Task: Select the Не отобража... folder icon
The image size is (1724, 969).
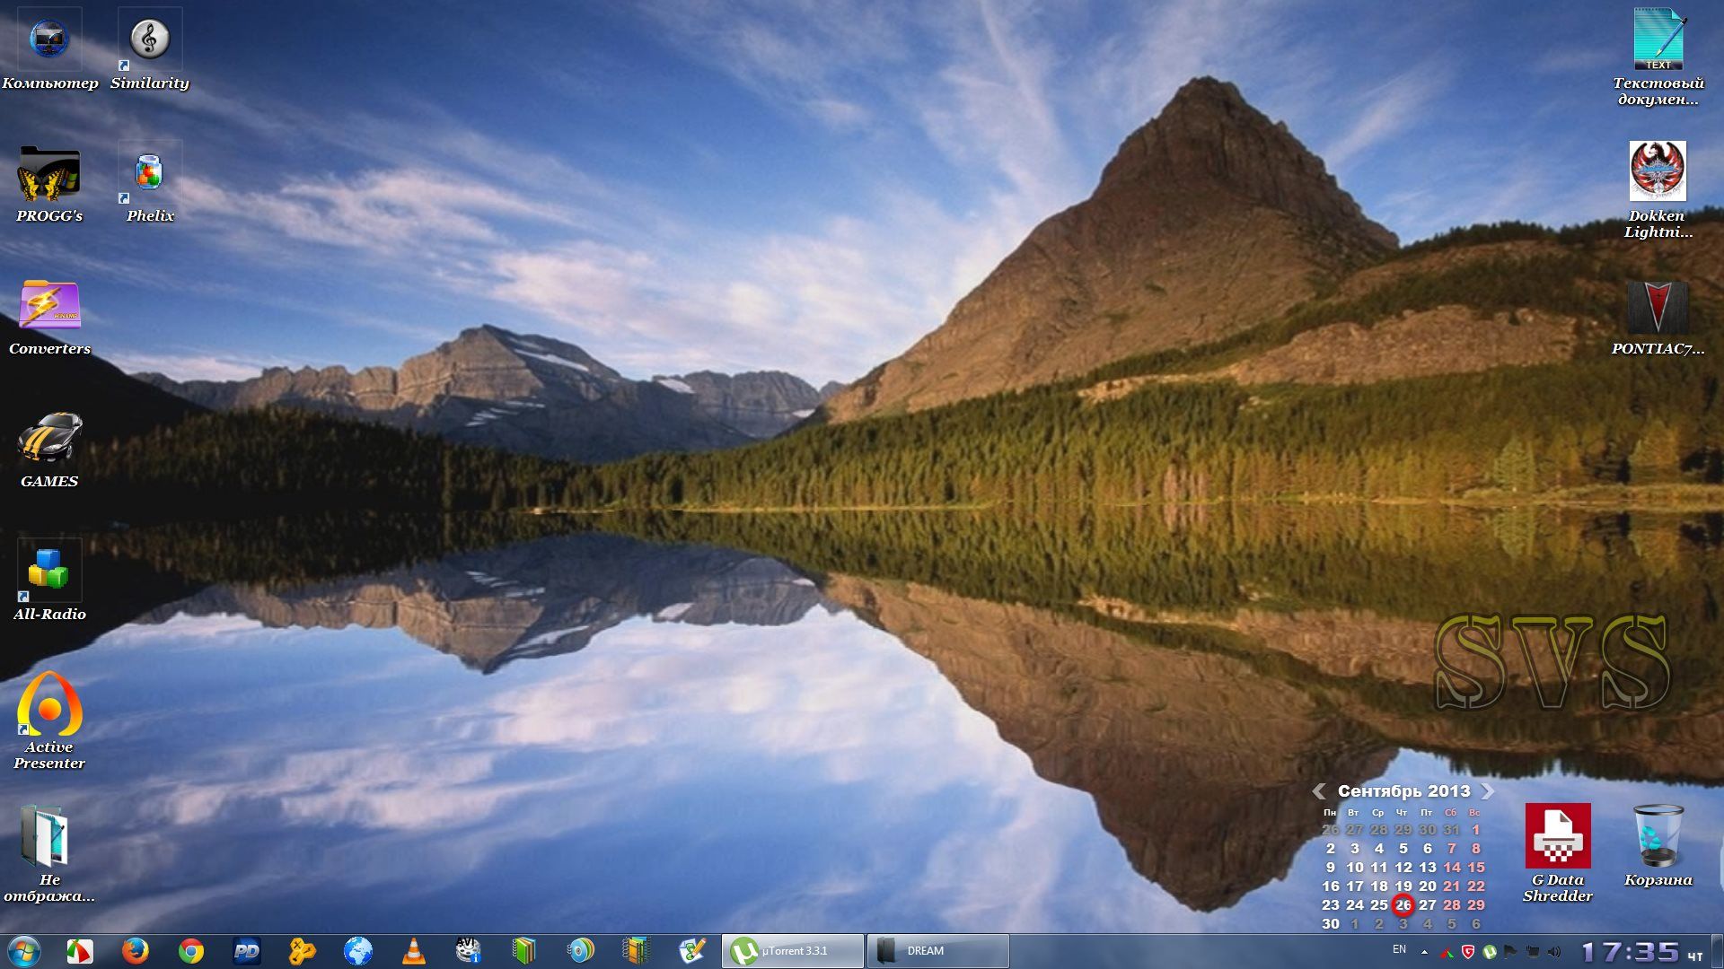Action: [x=49, y=854]
